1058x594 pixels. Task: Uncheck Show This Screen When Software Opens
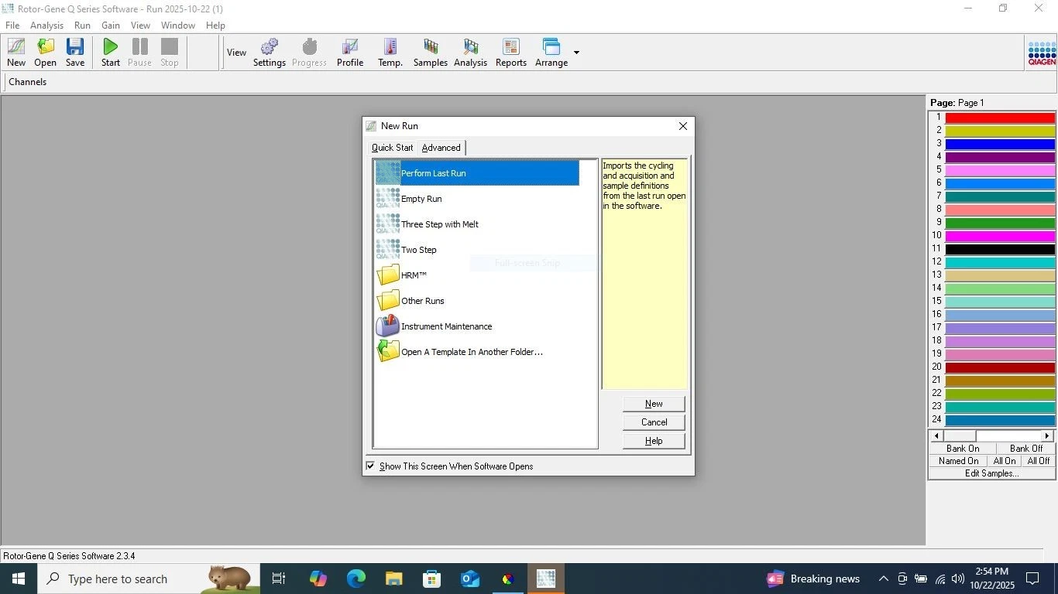tap(370, 466)
